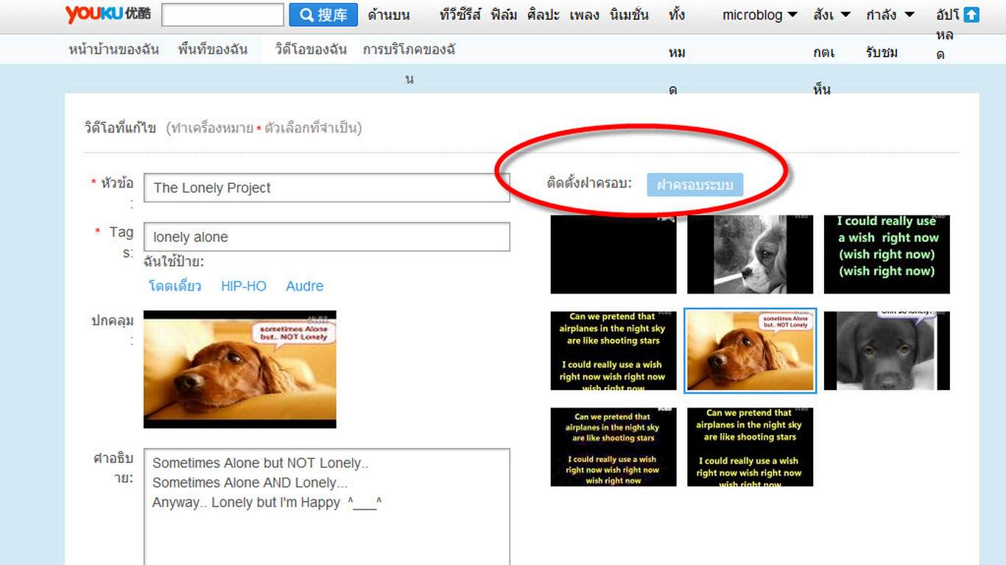Open the ด้านบน menu item

point(389,15)
